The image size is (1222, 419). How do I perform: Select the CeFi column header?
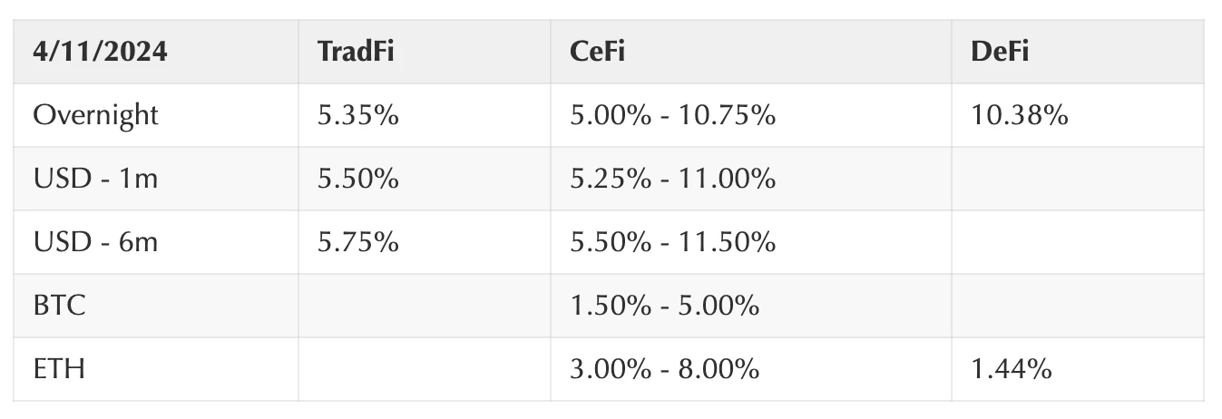[597, 52]
